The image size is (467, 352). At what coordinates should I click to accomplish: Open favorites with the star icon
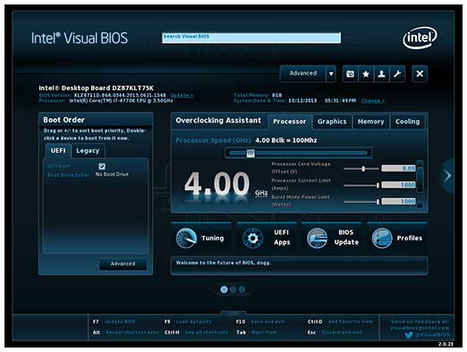(x=366, y=74)
